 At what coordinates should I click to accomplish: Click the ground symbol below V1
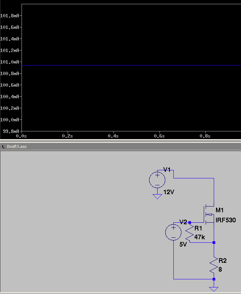(x=157, y=197)
